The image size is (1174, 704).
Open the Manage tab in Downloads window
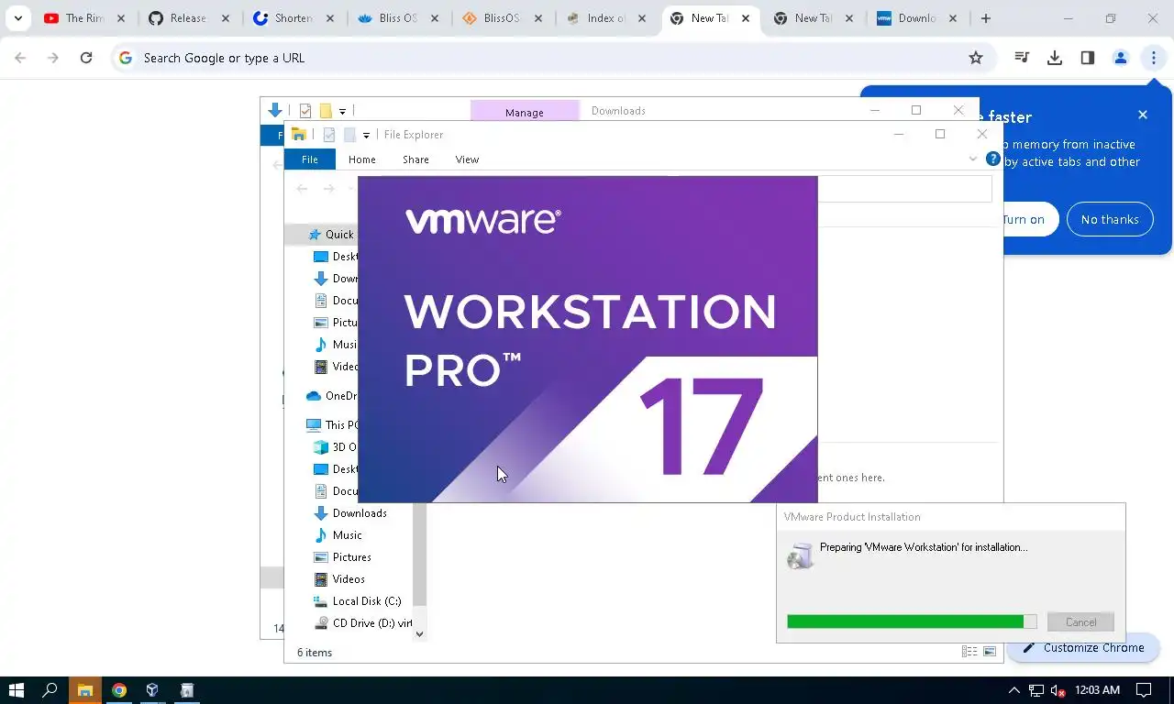click(x=525, y=112)
